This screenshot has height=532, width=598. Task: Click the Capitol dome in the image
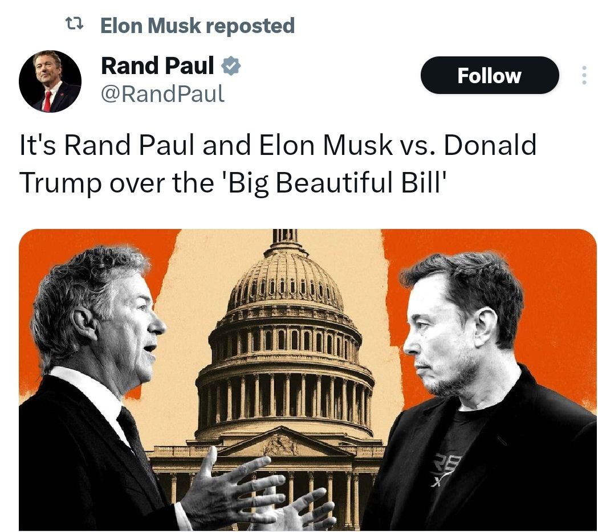pos(285,285)
